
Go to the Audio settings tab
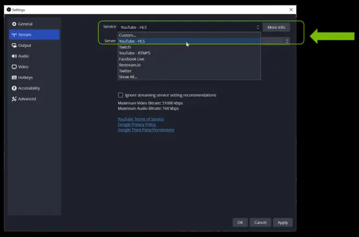coord(34,56)
